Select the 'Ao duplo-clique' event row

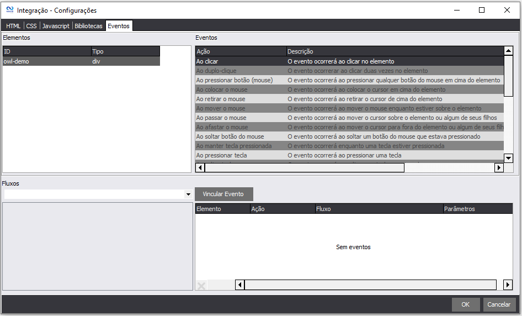pos(241,71)
